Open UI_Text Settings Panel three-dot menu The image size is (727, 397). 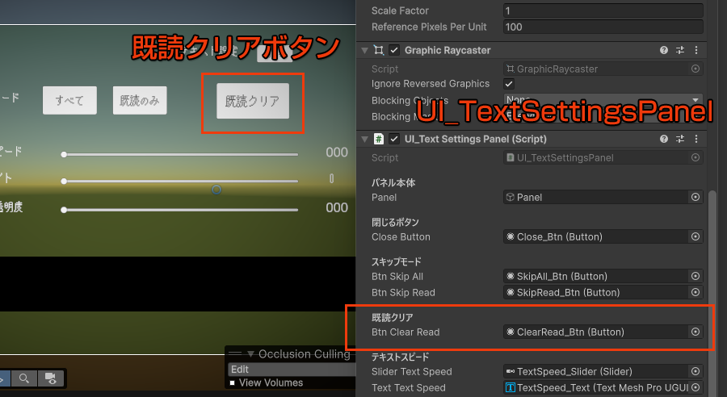click(696, 139)
